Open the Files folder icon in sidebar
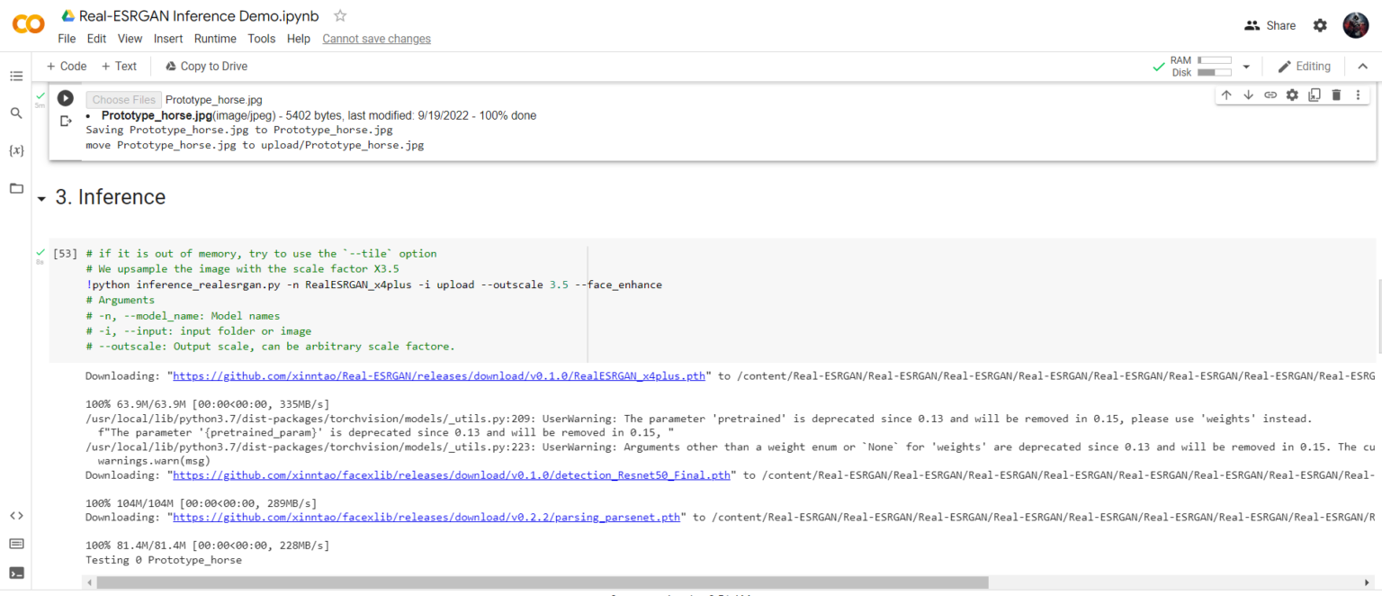Viewport: 1382px width, 596px height. point(16,188)
